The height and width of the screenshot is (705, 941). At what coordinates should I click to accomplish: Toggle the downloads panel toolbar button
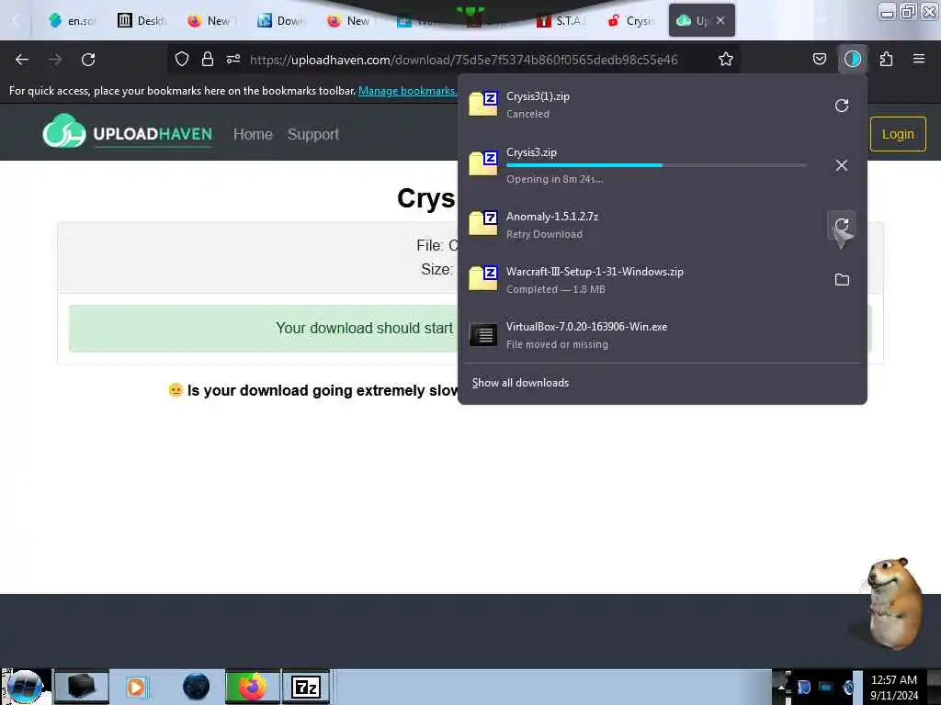pyautogui.click(x=853, y=59)
